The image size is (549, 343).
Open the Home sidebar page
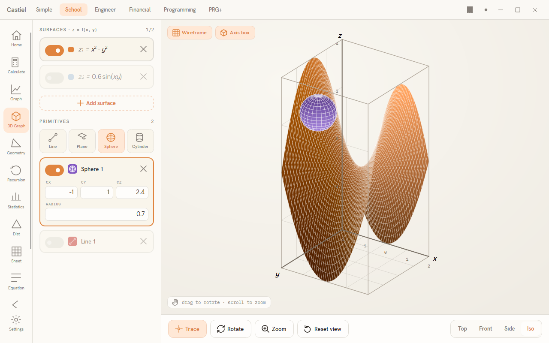point(16,39)
